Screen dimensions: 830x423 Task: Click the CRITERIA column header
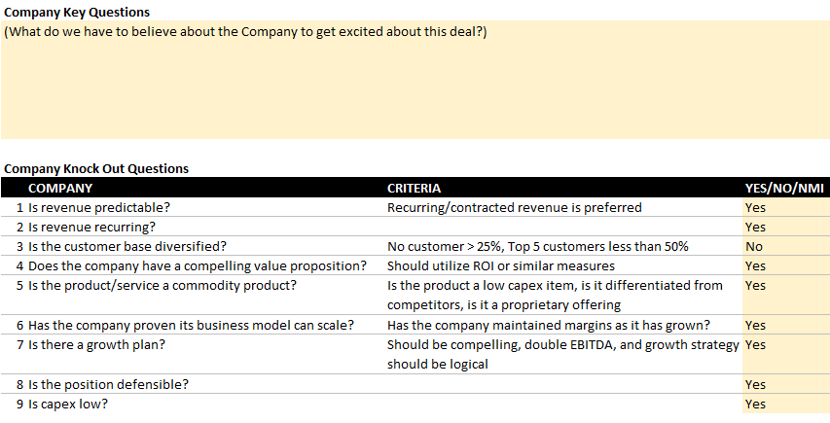click(x=414, y=188)
